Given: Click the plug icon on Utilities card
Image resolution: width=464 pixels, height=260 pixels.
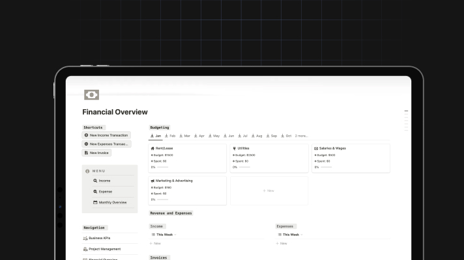Looking at the screenshot, I should pyautogui.click(x=234, y=148).
